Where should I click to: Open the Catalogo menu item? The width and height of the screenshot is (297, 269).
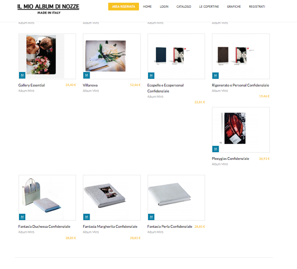[x=184, y=7]
